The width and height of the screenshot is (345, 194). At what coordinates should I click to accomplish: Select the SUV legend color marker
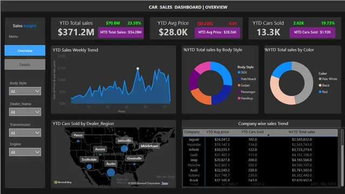(x=239, y=72)
